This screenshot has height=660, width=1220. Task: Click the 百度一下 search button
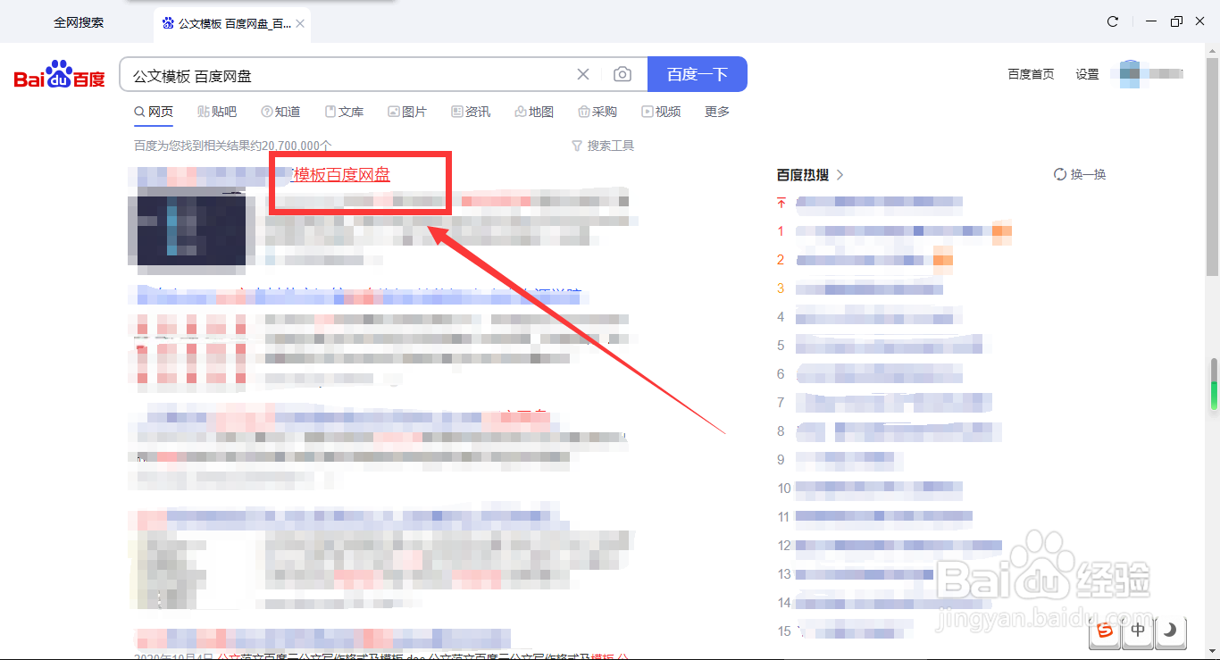[x=698, y=75]
